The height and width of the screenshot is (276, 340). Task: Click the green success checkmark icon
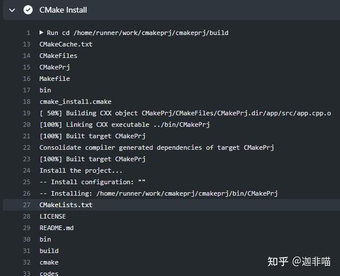(28, 10)
